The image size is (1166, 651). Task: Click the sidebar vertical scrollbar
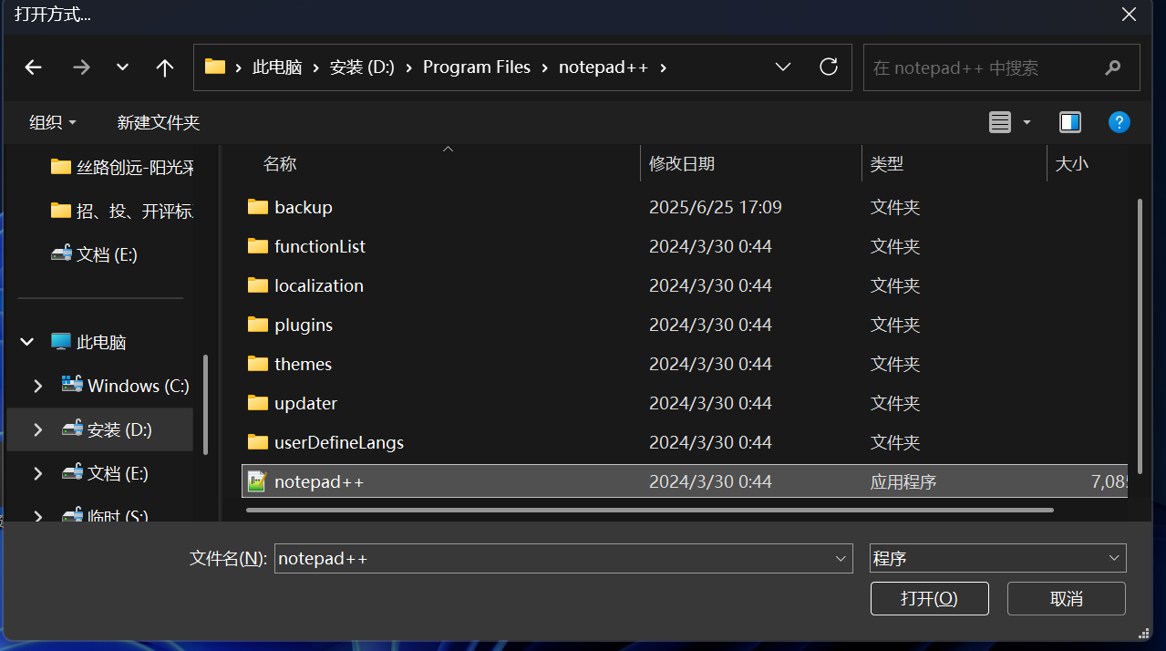pyautogui.click(x=206, y=405)
